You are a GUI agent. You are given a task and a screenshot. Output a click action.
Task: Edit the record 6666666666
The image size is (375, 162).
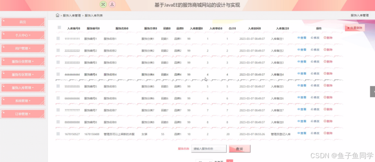(x=315, y=97)
